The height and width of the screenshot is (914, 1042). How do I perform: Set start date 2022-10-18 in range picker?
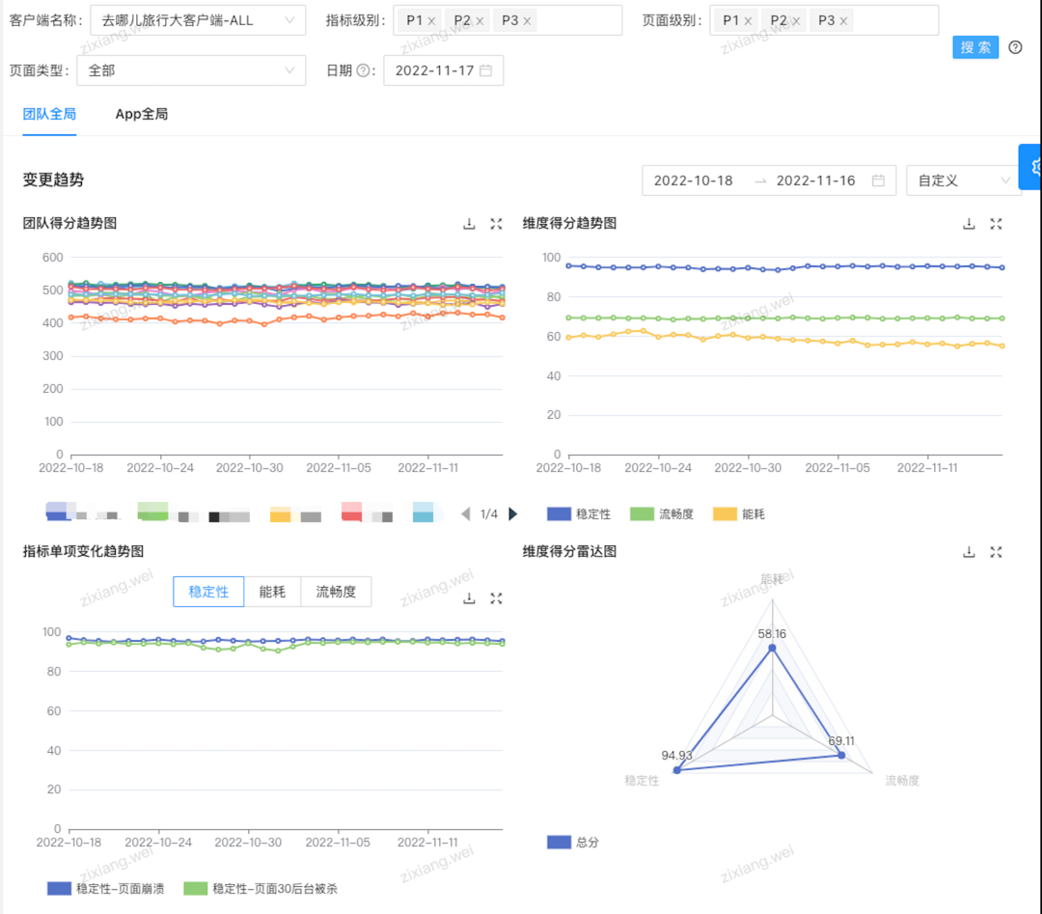click(x=693, y=180)
